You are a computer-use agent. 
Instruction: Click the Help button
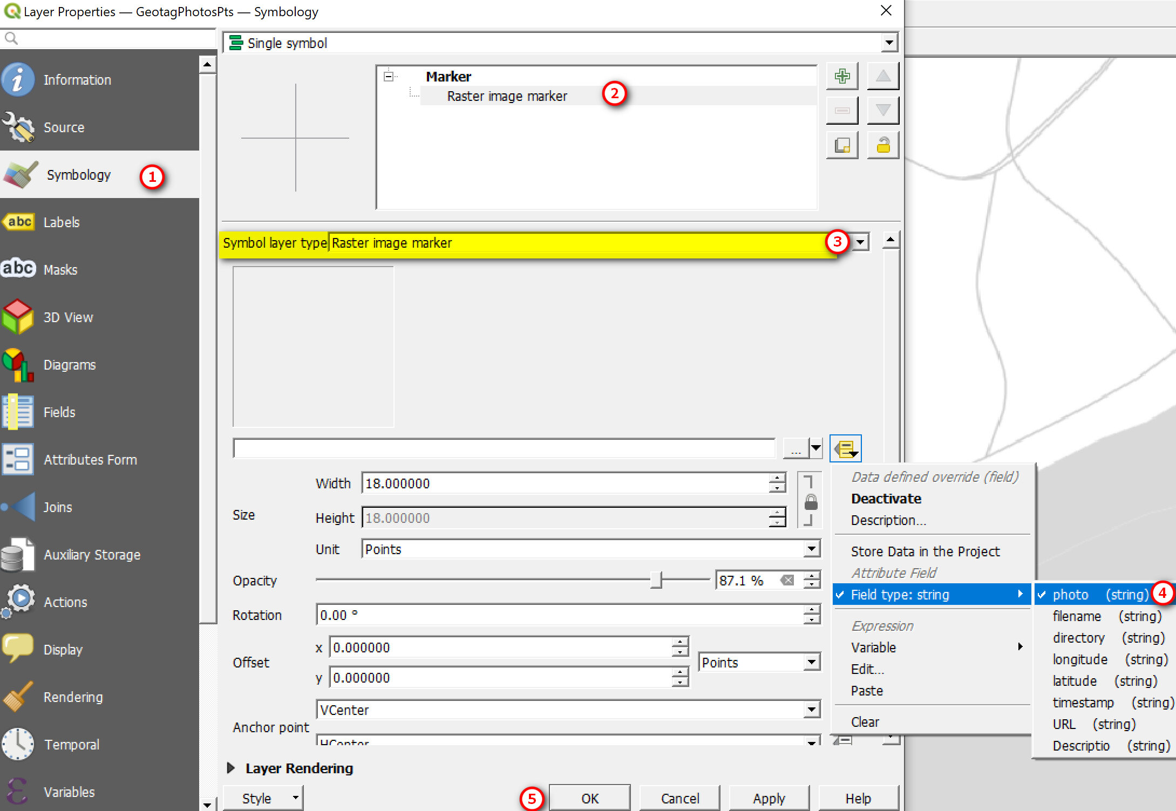[858, 798]
